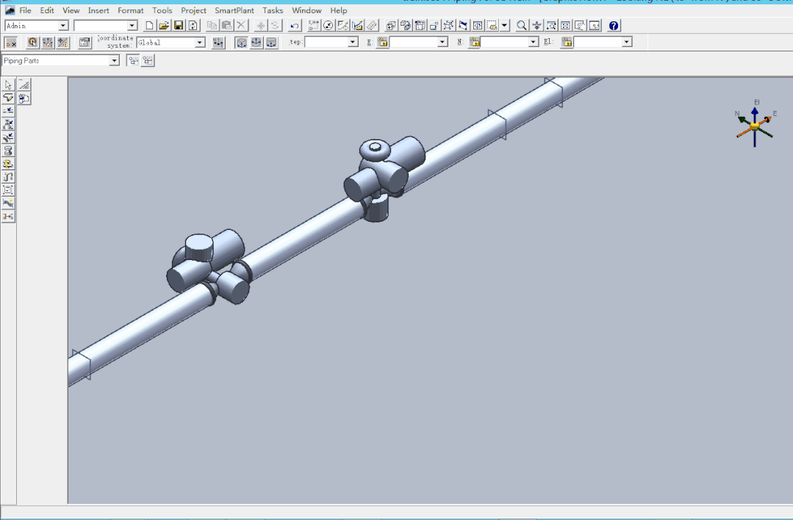Click the Zoom area icon

click(x=550, y=25)
